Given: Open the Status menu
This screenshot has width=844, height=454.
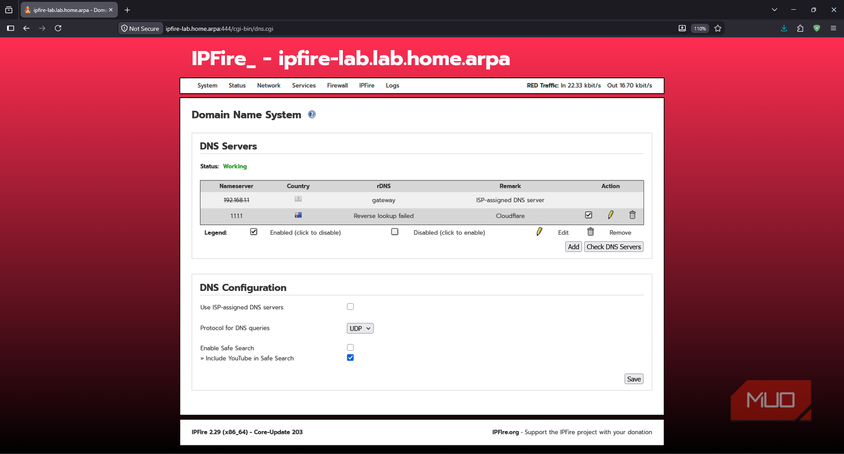Looking at the screenshot, I should (x=237, y=85).
